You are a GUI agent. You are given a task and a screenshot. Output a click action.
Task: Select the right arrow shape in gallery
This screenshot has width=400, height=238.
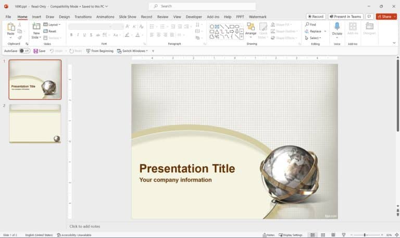click(232, 32)
